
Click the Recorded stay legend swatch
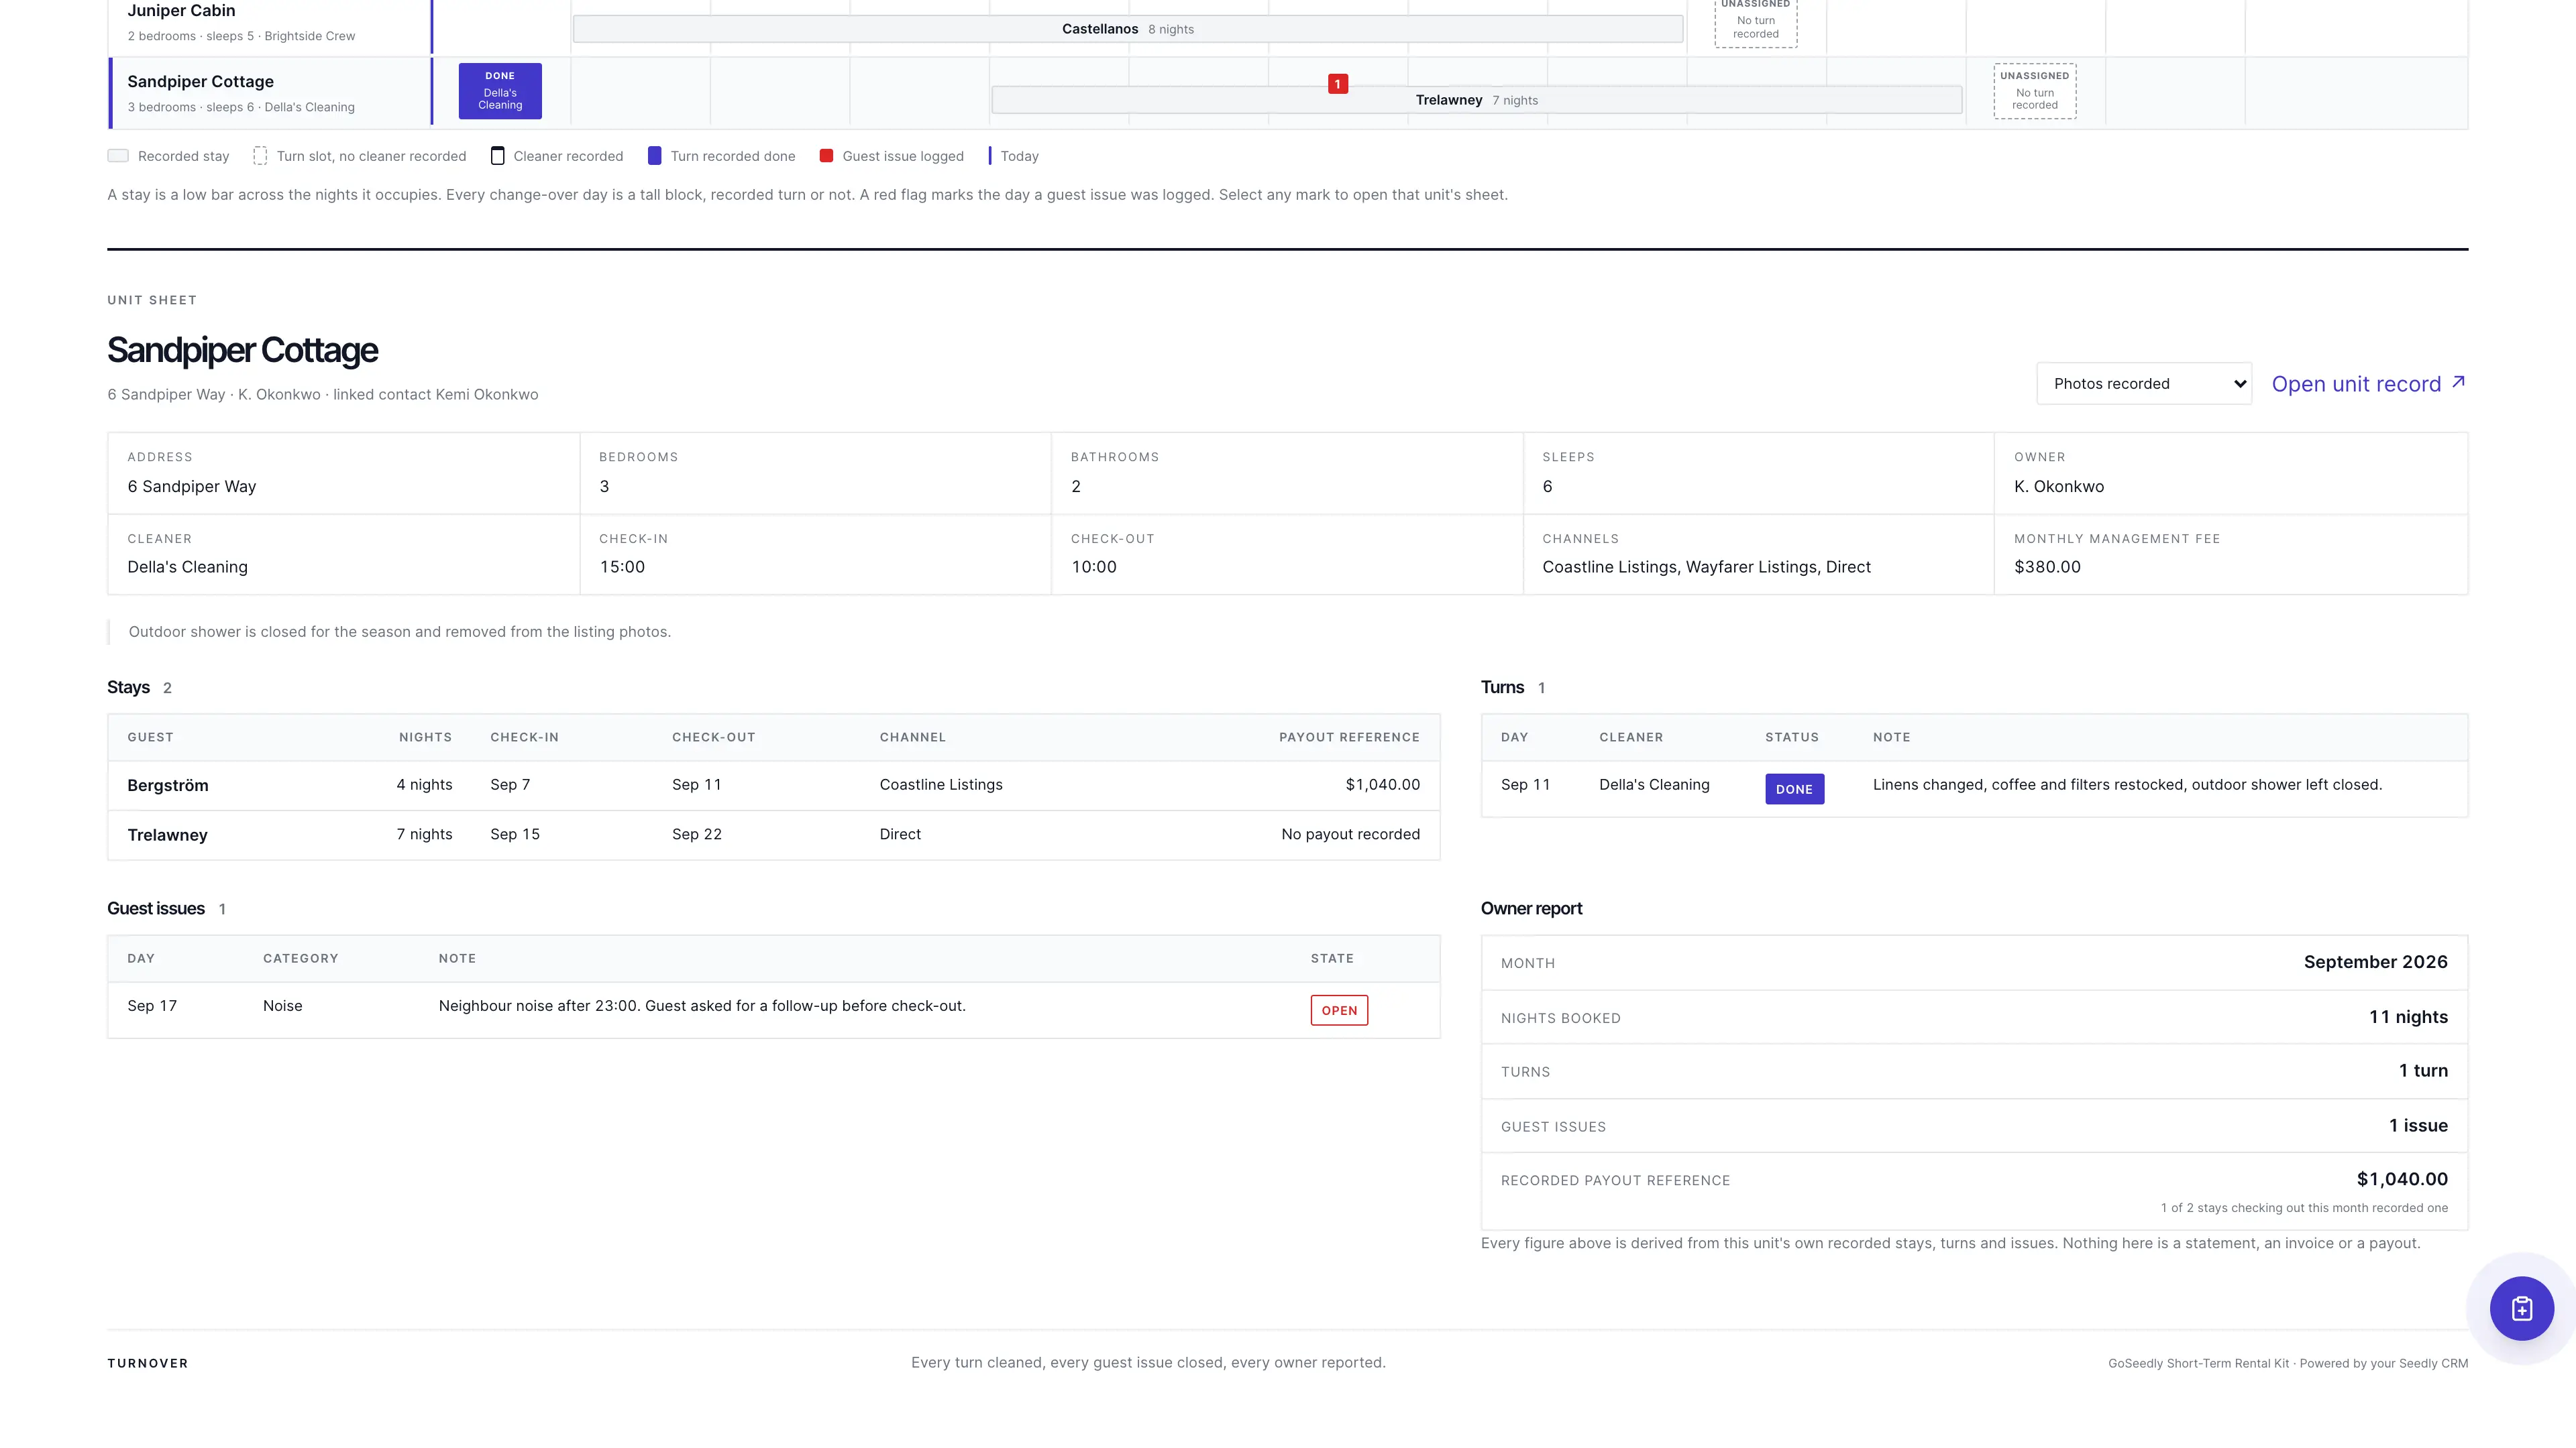pyautogui.click(x=118, y=156)
